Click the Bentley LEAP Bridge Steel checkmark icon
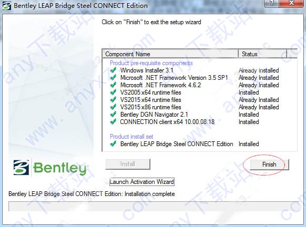Screen dimensions: 306x227 113,144
